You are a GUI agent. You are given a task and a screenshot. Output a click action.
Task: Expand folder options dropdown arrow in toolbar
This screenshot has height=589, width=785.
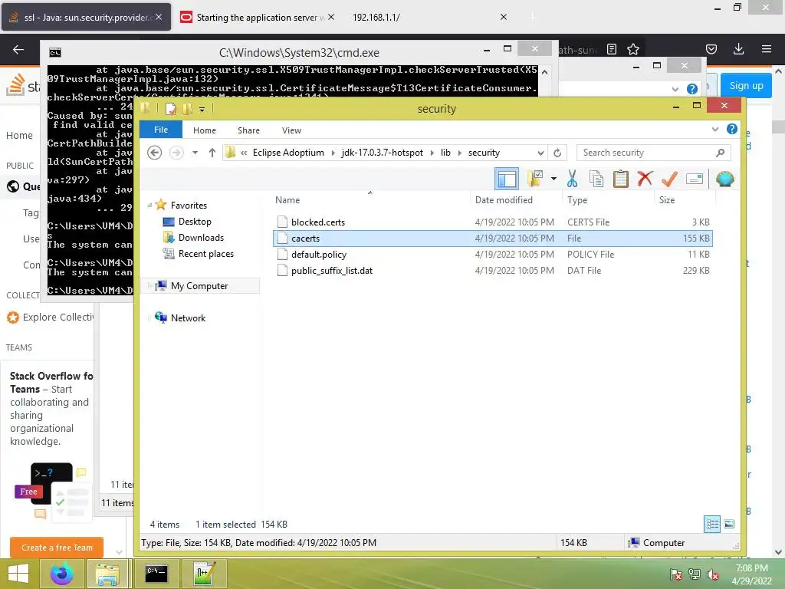coord(553,179)
